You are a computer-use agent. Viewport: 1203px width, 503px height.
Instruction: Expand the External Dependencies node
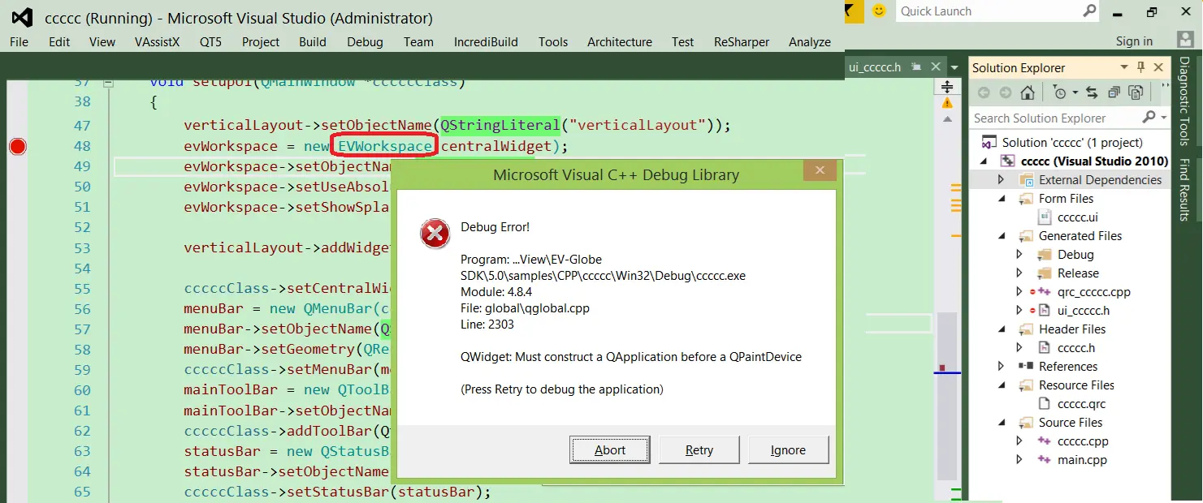point(1002,179)
